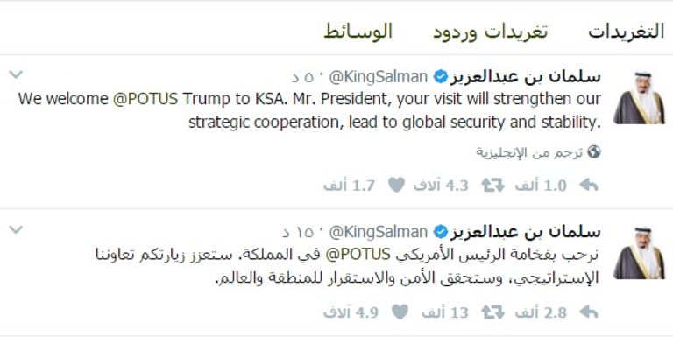Open @POTUS mention in English tweet

[x=145, y=99]
